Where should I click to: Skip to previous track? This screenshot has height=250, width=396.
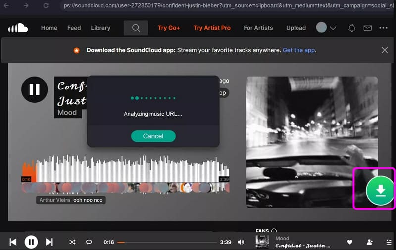click(x=13, y=242)
